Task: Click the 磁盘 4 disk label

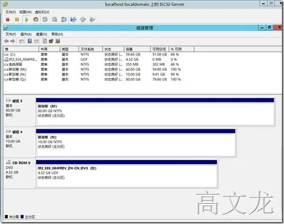Action: tap(17, 132)
